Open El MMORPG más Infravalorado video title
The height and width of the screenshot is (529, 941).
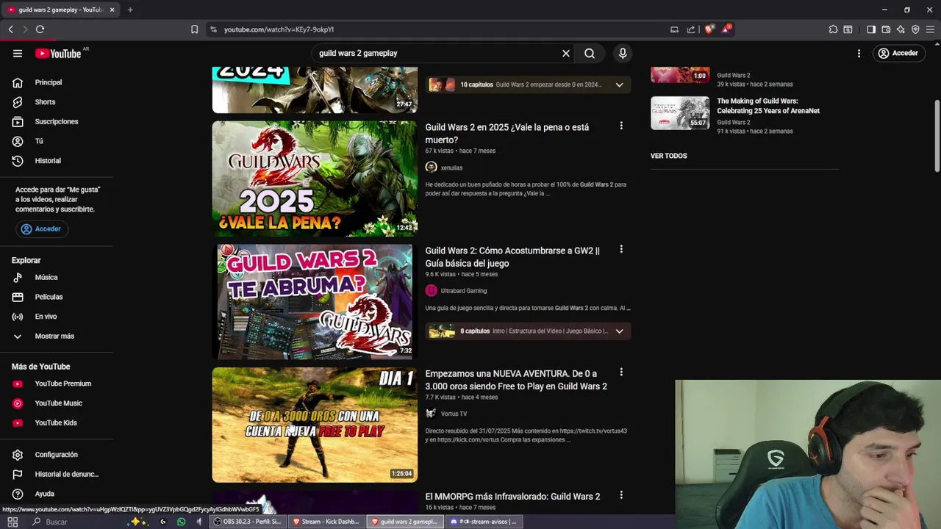pyautogui.click(x=512, y=497)
